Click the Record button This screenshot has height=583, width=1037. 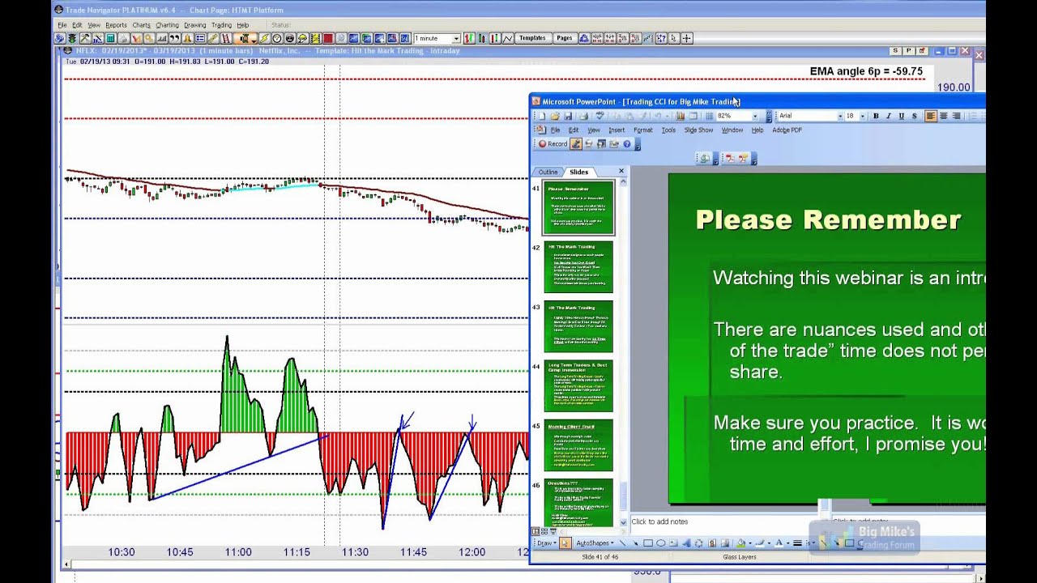point(553,144)
